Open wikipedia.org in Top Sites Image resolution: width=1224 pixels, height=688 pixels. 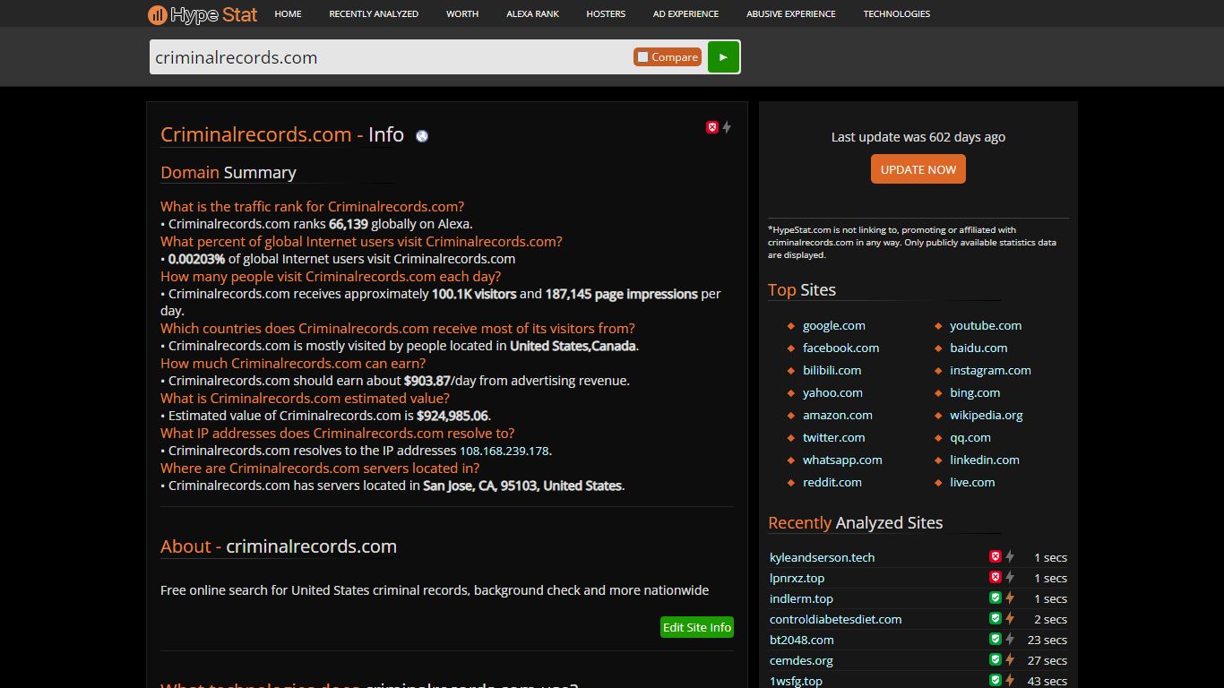(x=987, y=415)
